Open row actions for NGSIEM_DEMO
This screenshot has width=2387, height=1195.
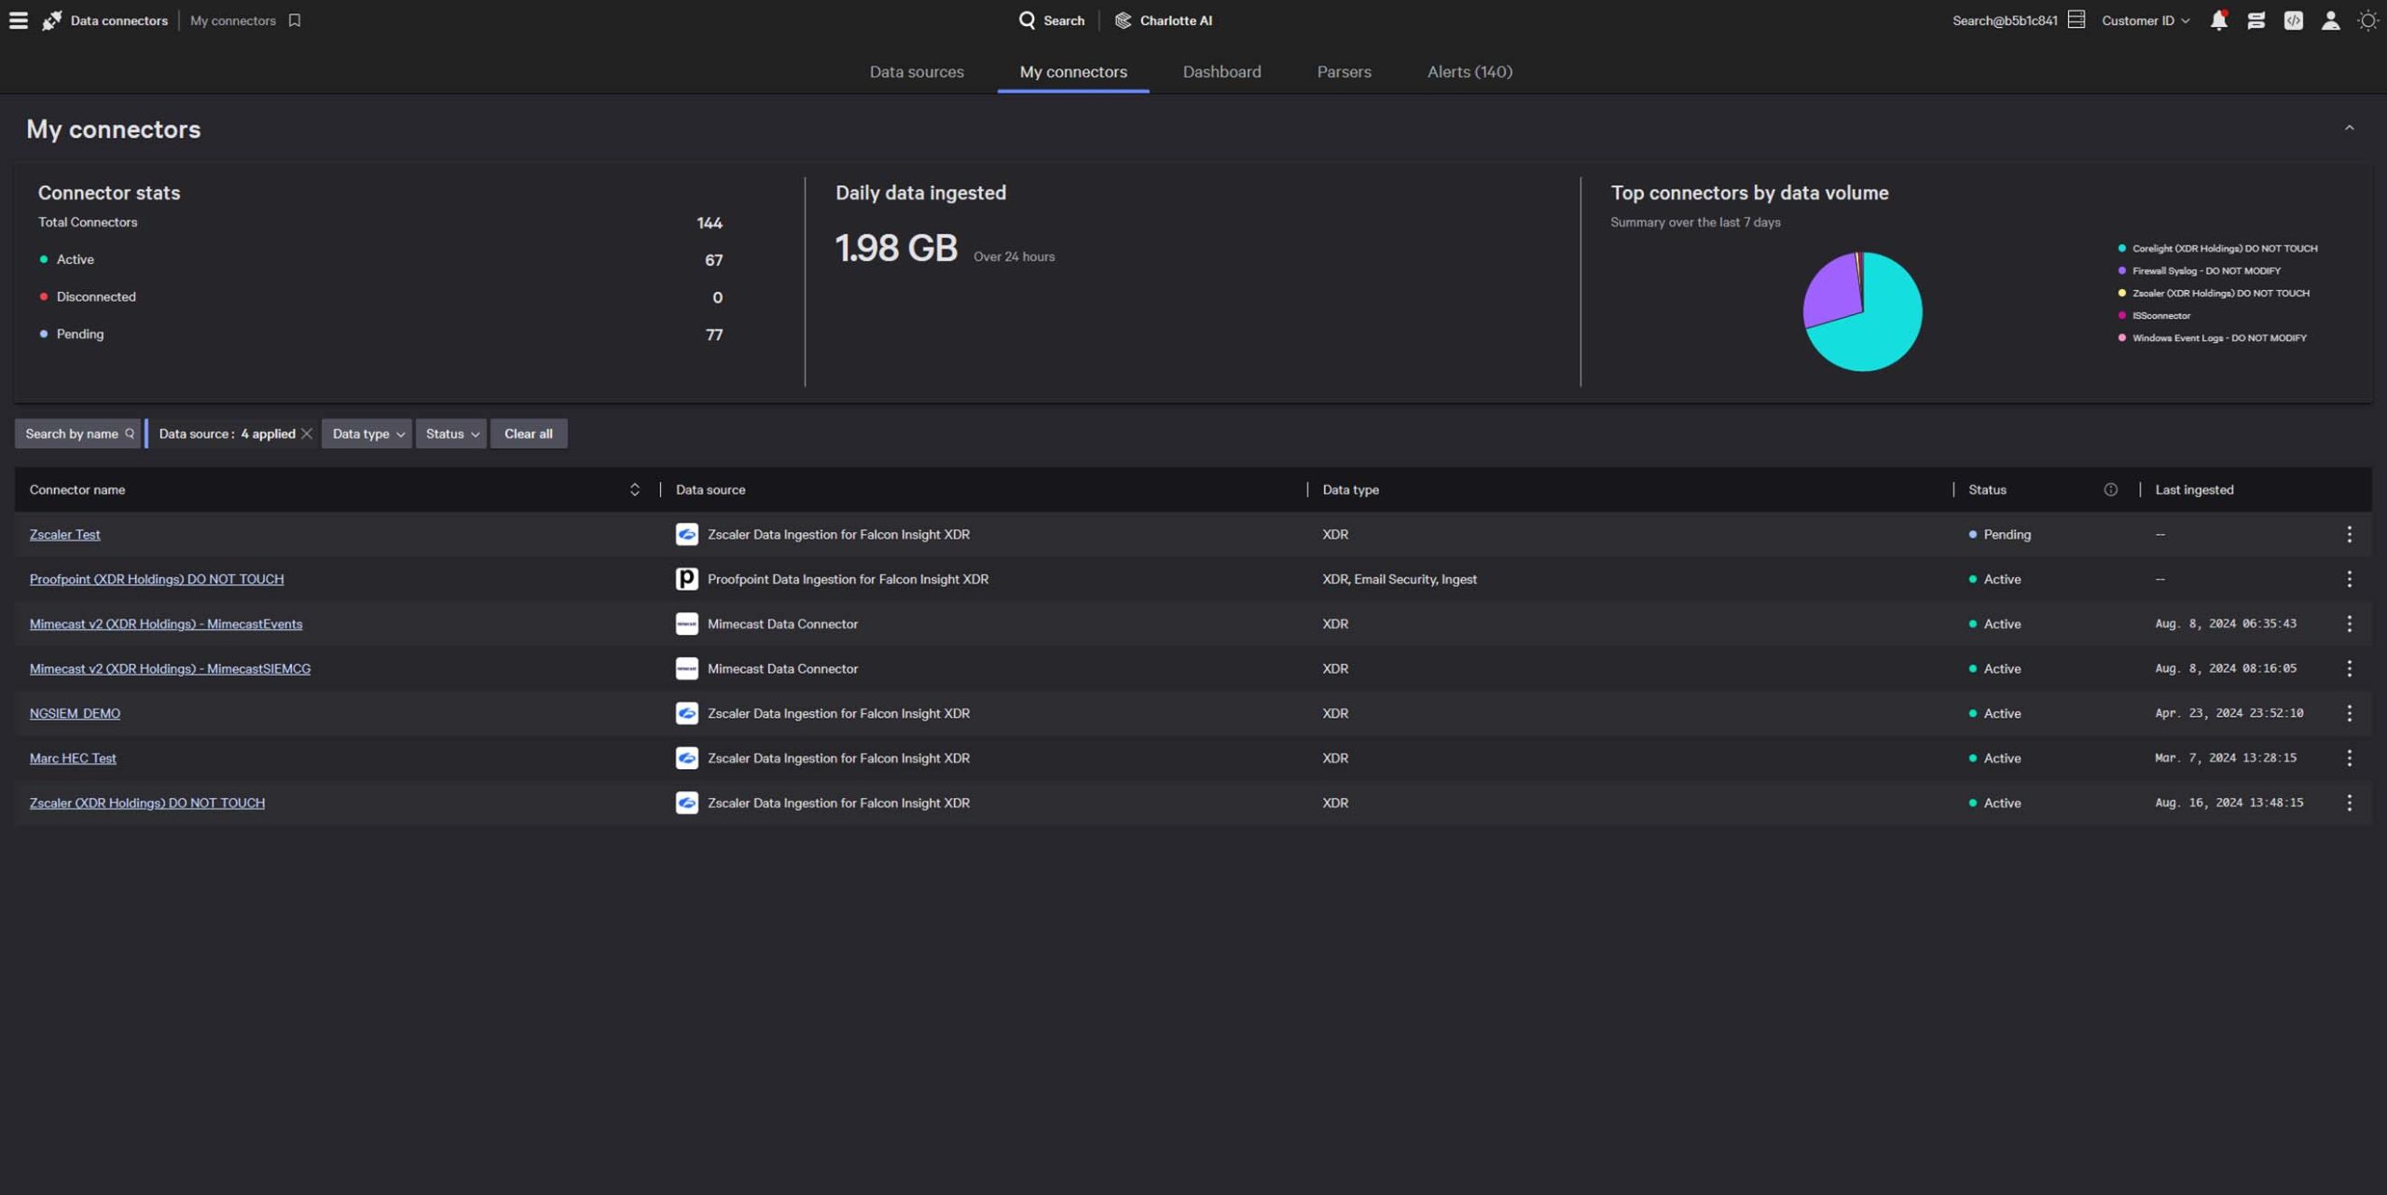[x=2350, y=713]
